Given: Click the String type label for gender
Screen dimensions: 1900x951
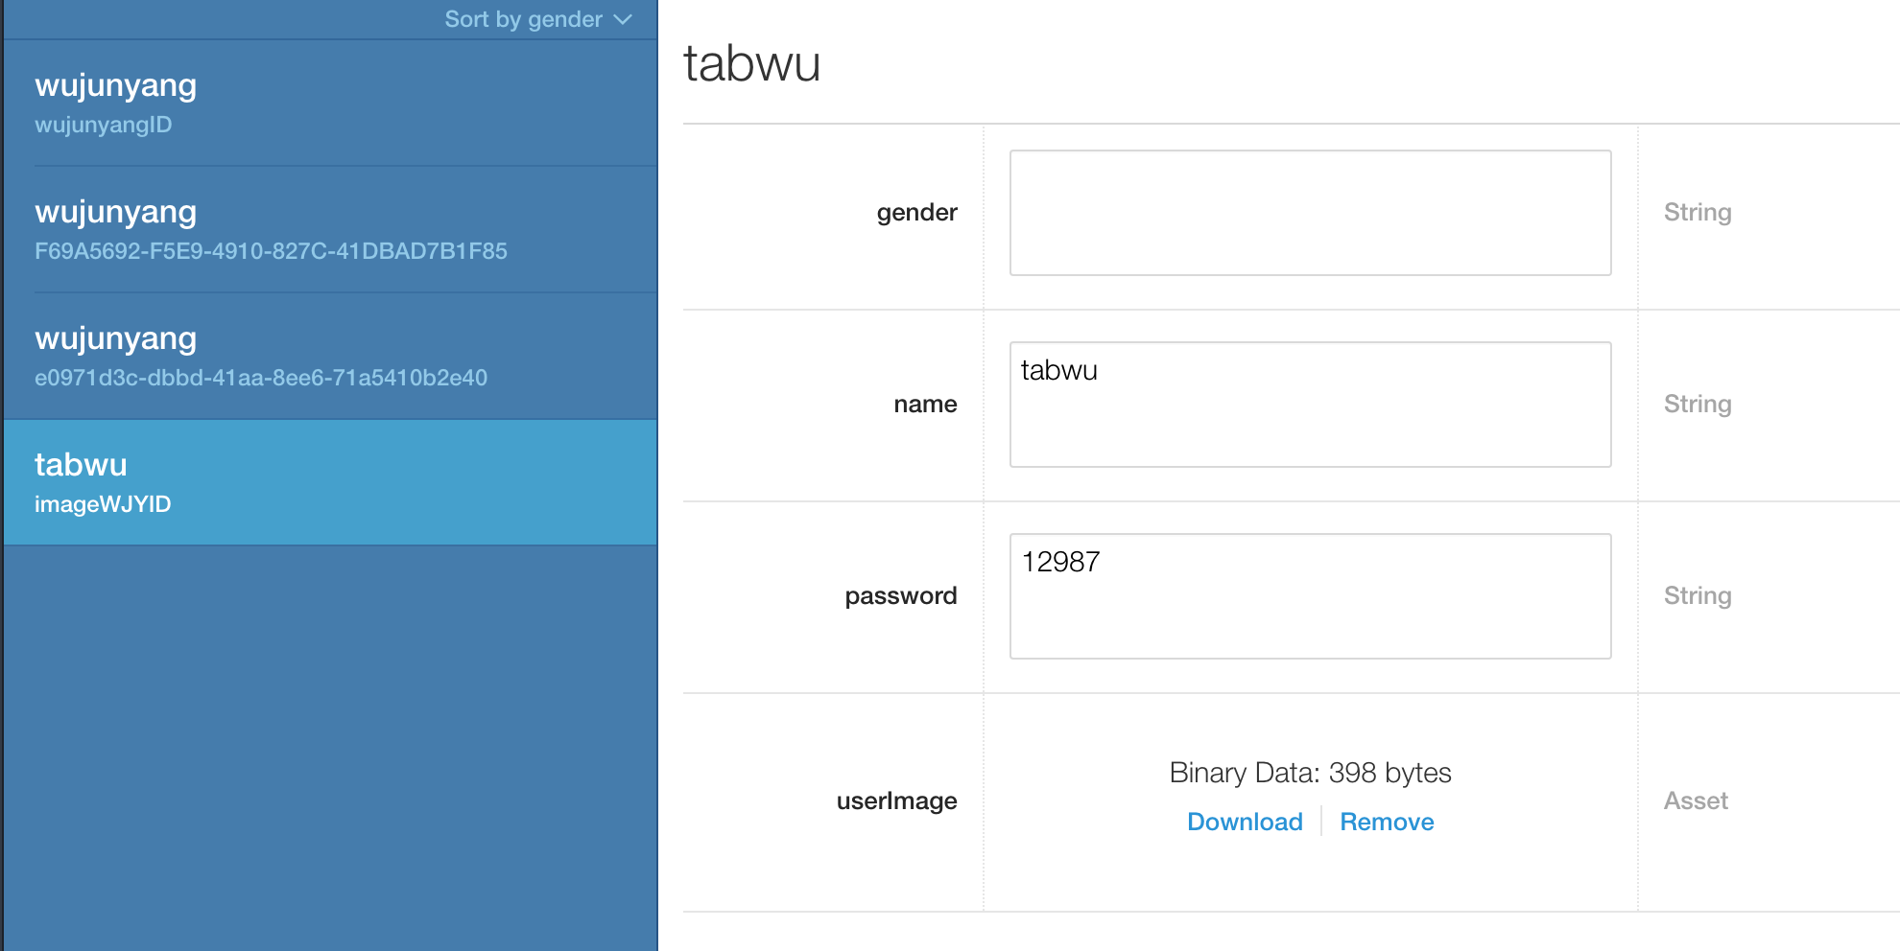Looking at the screenshot, I should point(1698,213).
